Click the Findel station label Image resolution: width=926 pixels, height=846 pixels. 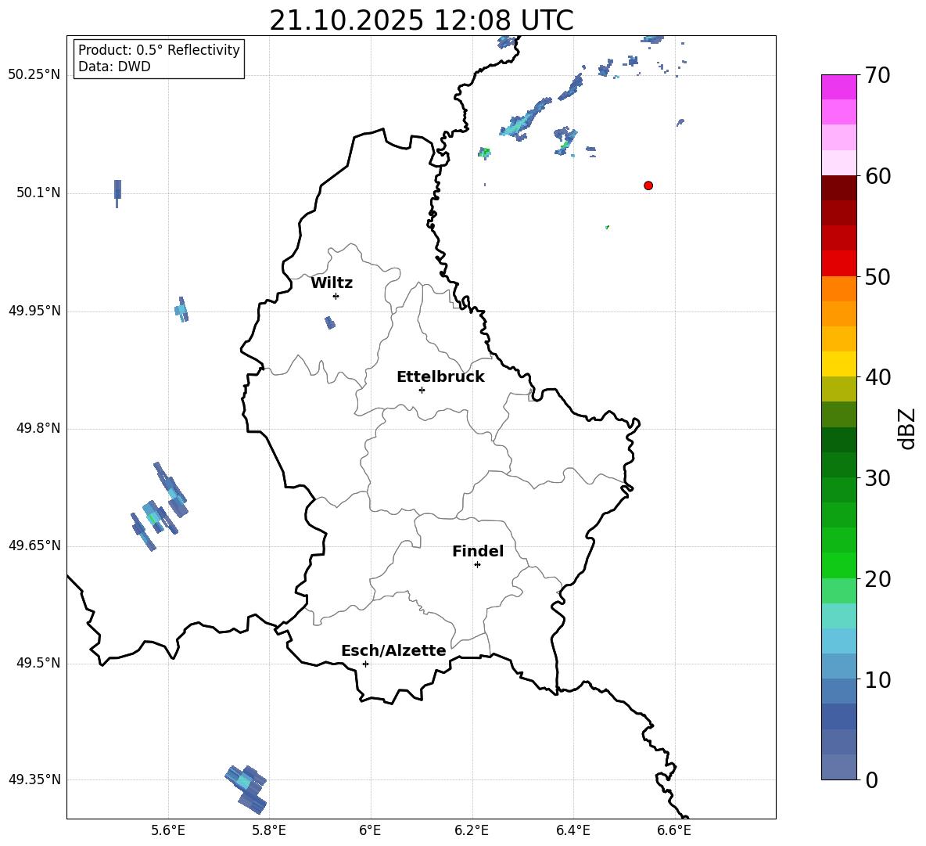pyautogui.click(x=478, y=551)
